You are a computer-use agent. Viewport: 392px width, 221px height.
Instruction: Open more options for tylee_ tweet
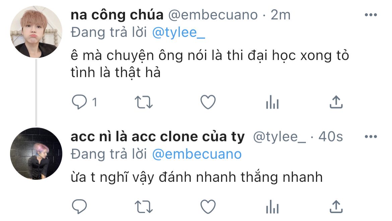coord(371,137)
